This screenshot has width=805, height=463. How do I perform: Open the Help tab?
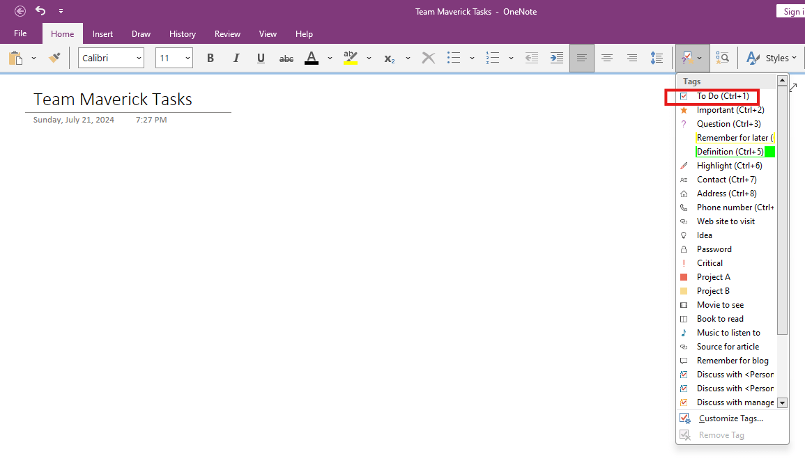(304, 34)
